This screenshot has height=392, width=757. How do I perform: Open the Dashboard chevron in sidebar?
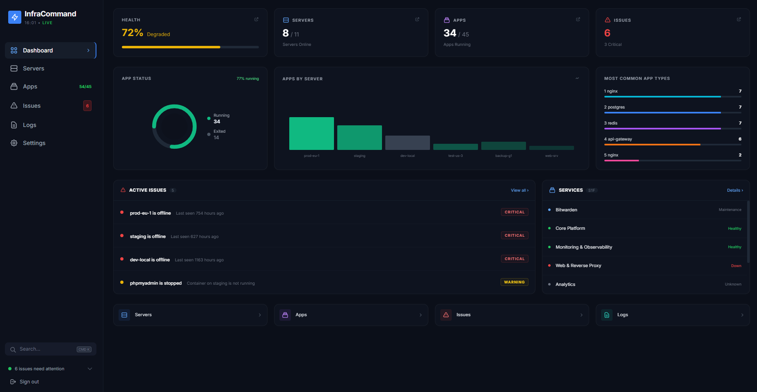click(88, 50)
